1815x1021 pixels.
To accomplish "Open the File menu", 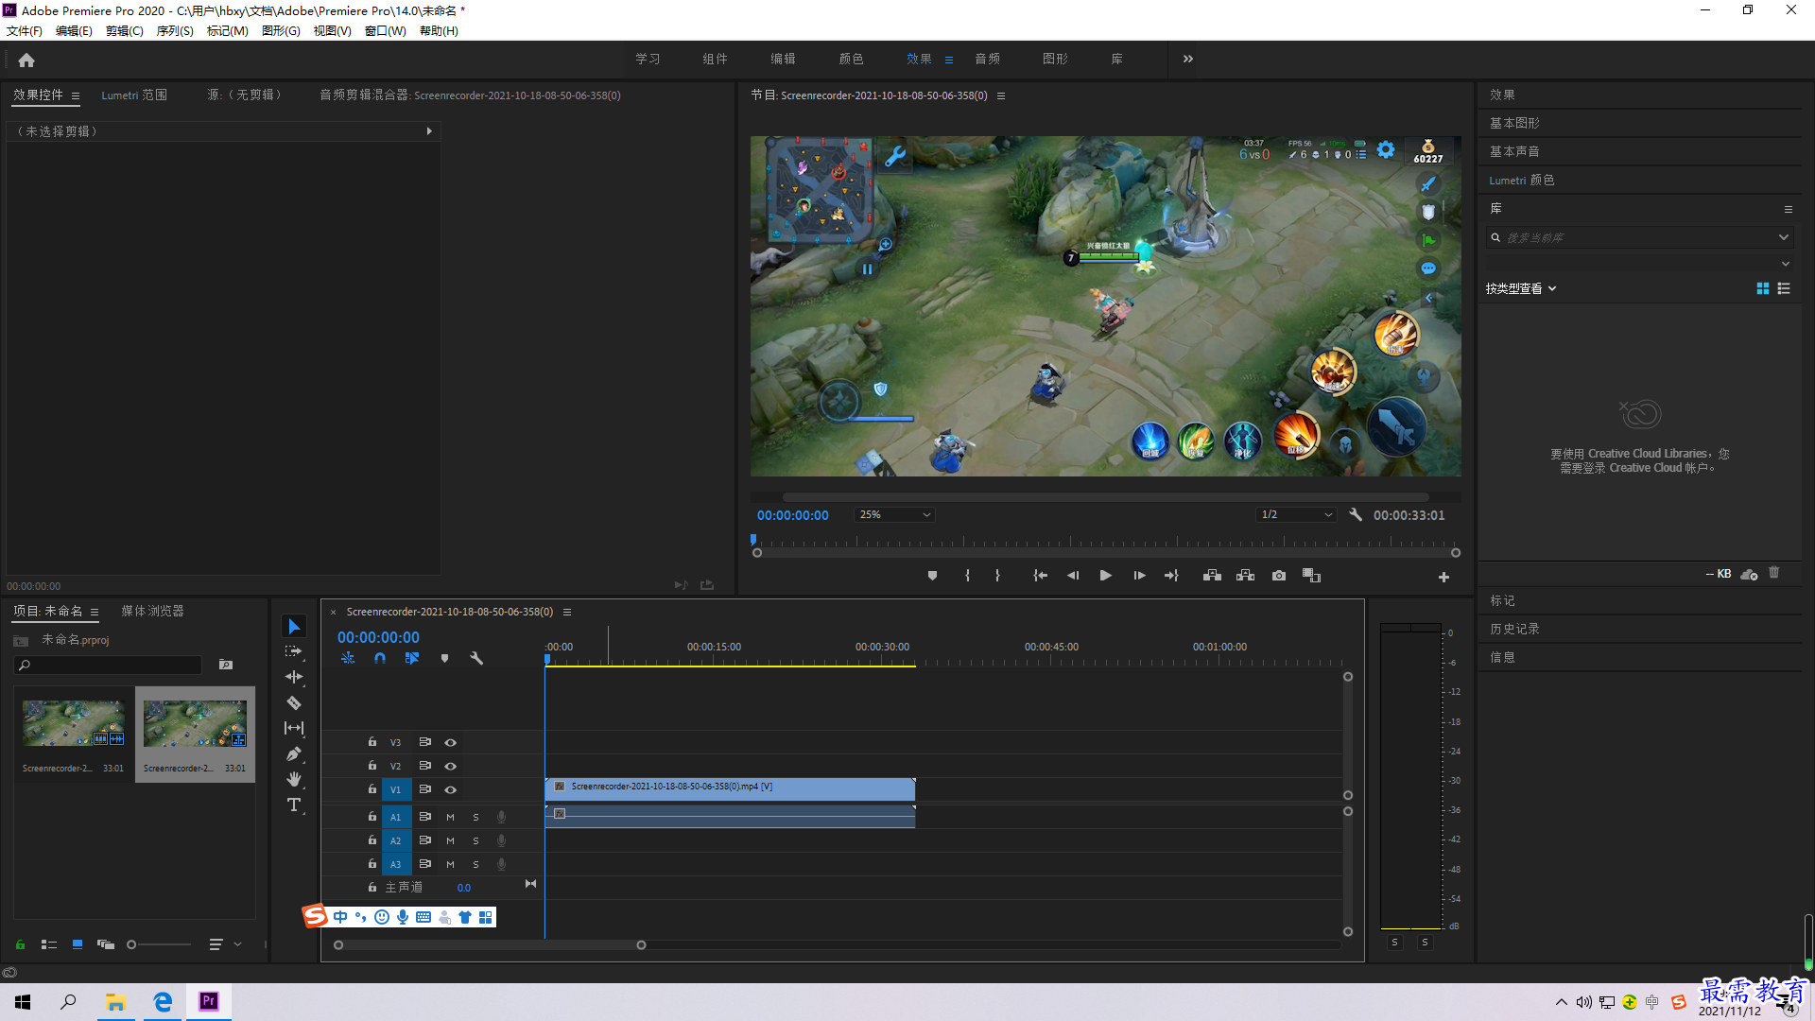I will (25, 31).
